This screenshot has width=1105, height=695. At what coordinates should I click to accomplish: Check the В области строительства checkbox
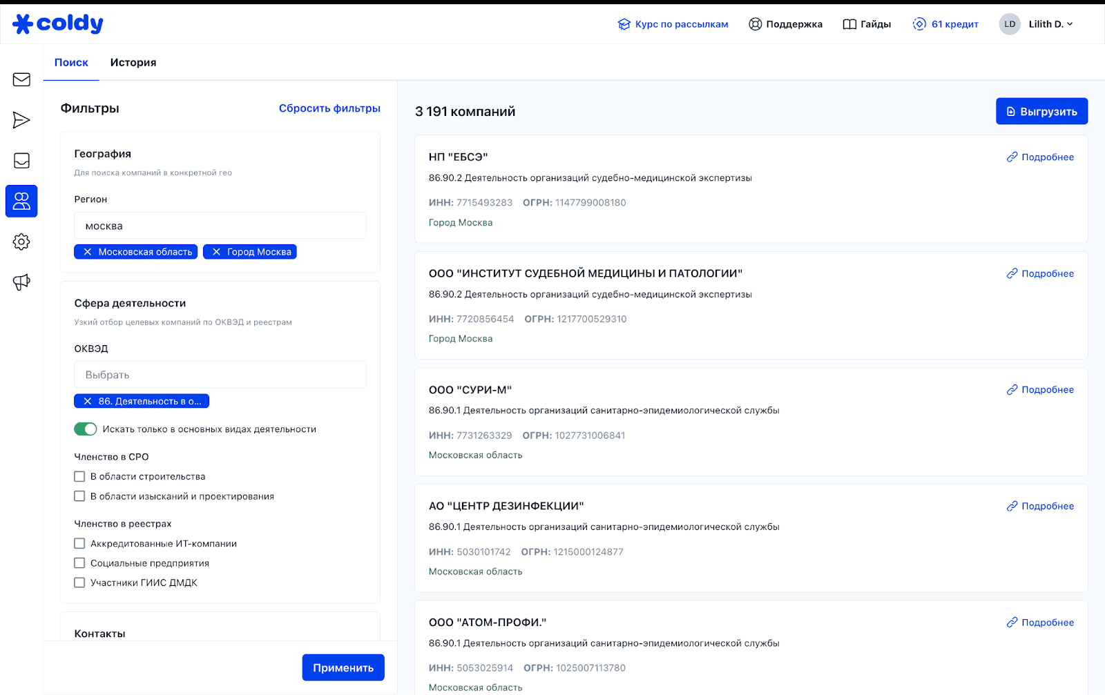coord(79,476)
